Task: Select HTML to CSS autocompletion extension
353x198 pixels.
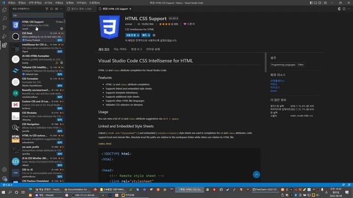Action: coord(37,139)
